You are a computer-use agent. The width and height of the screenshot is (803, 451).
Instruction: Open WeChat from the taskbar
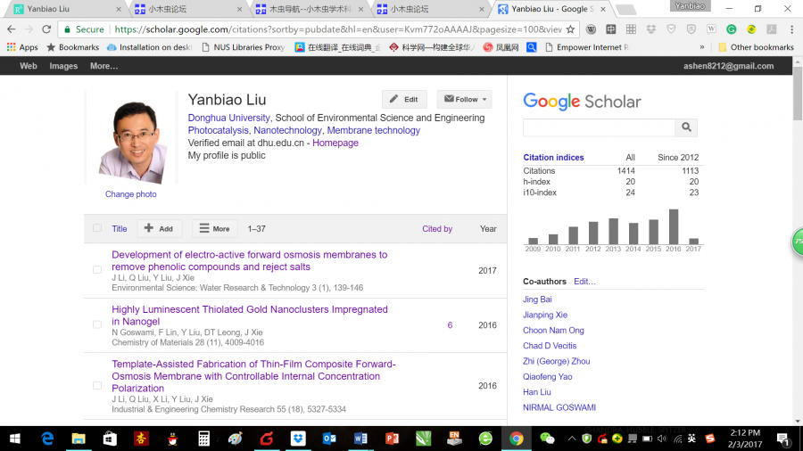[x=548, y=439]
